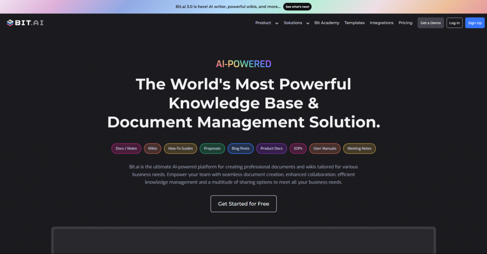This screenshot has width=487, height=254.
Task: Select the Docs / Notes tag
Action: (126, 148)
